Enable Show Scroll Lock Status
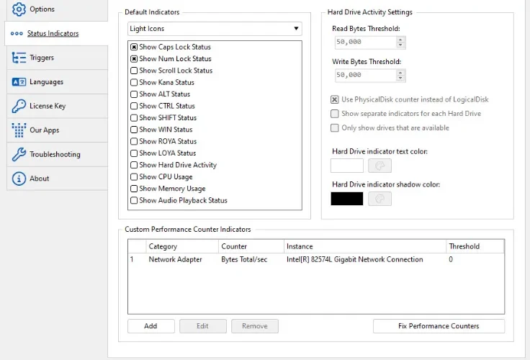530x360 pixels. (x=134, y=71)
